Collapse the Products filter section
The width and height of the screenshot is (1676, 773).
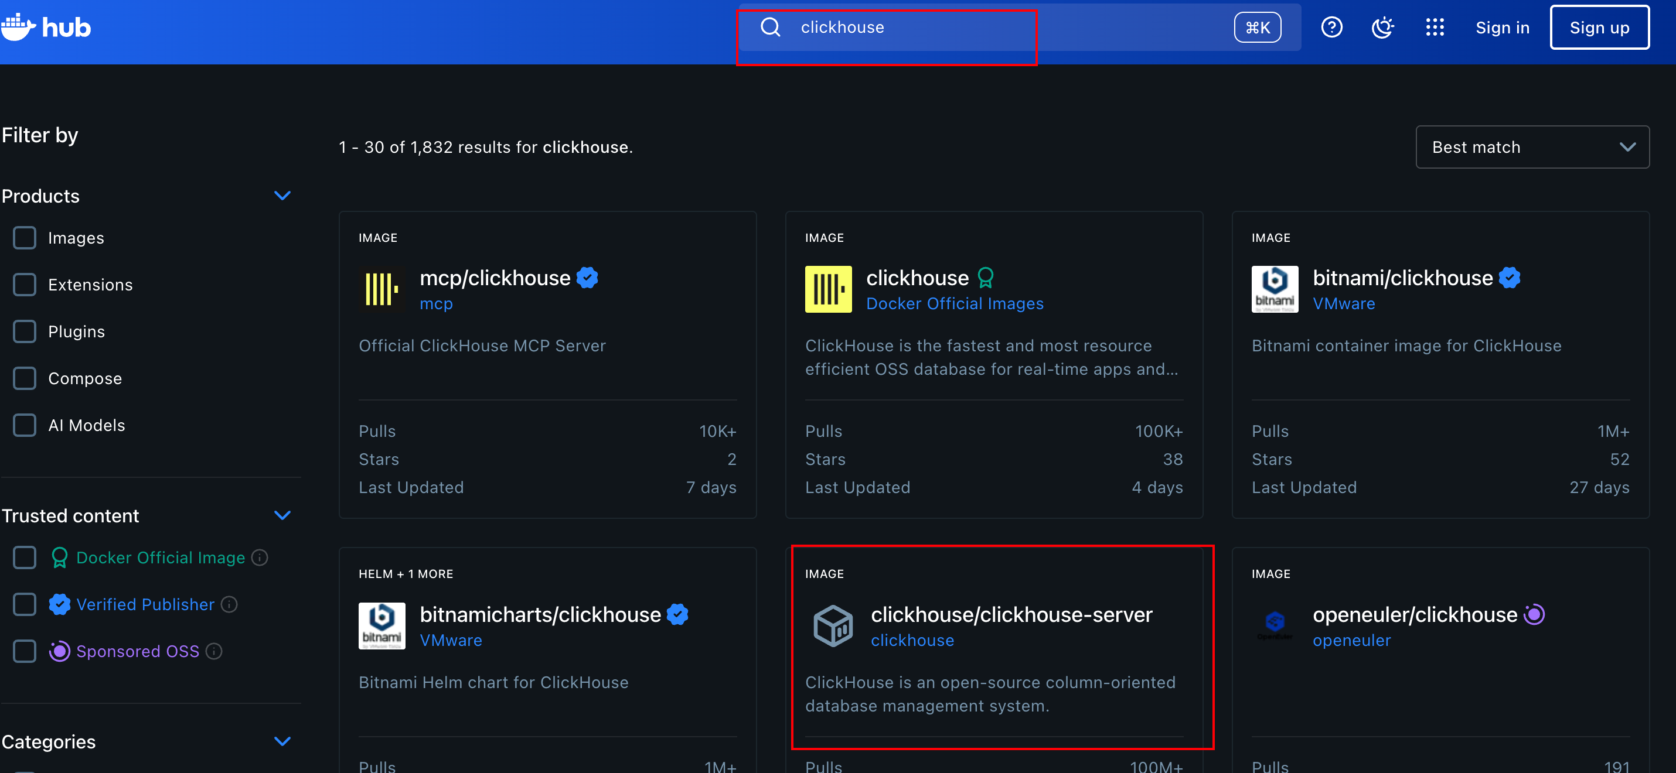[x=282, y=196]
